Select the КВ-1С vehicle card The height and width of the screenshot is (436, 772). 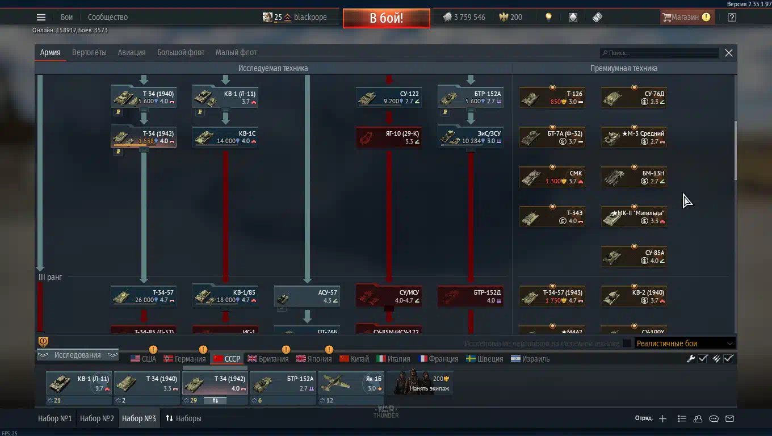coord(225,137)
